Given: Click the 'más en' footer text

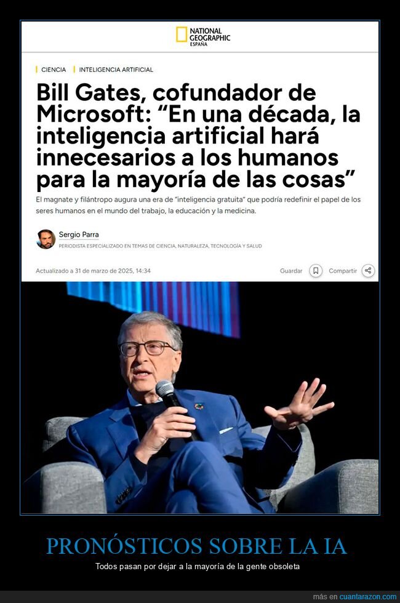Looking at the screenshot, I should (325, 597).
